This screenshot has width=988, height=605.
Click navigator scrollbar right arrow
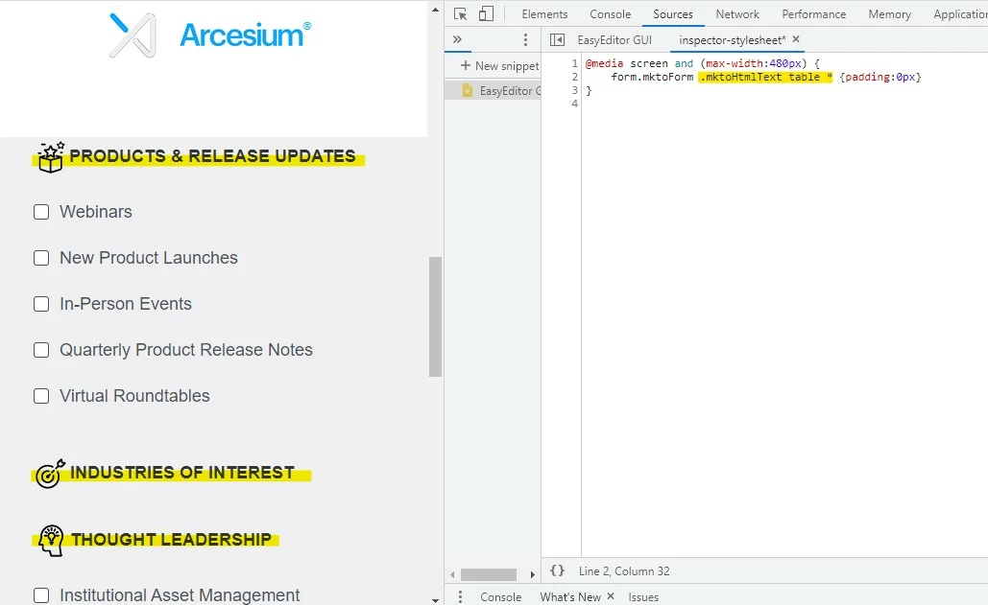[533, 575]
